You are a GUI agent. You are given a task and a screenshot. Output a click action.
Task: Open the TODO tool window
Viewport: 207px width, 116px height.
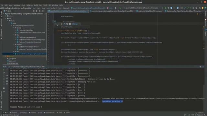coord(67,113)
